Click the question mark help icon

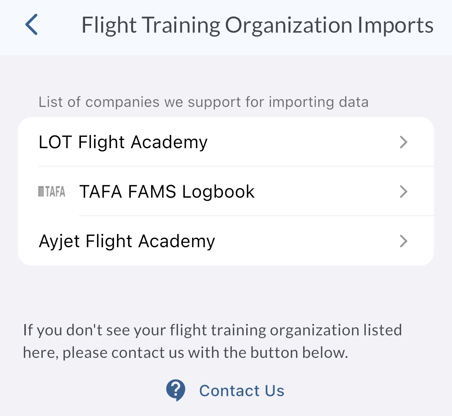pyautogui.click(x=176, y=390)
